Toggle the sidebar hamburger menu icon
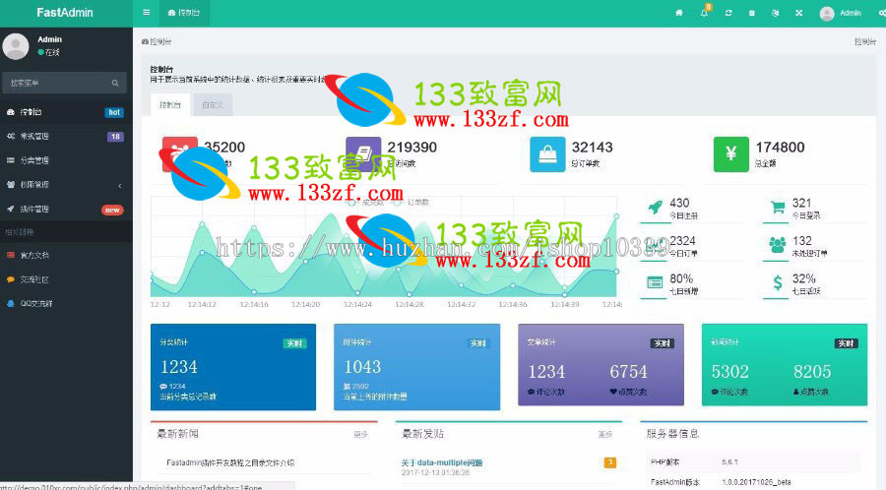Image resolution: width=886 pixels, height=490 pixels. point(147,13)
